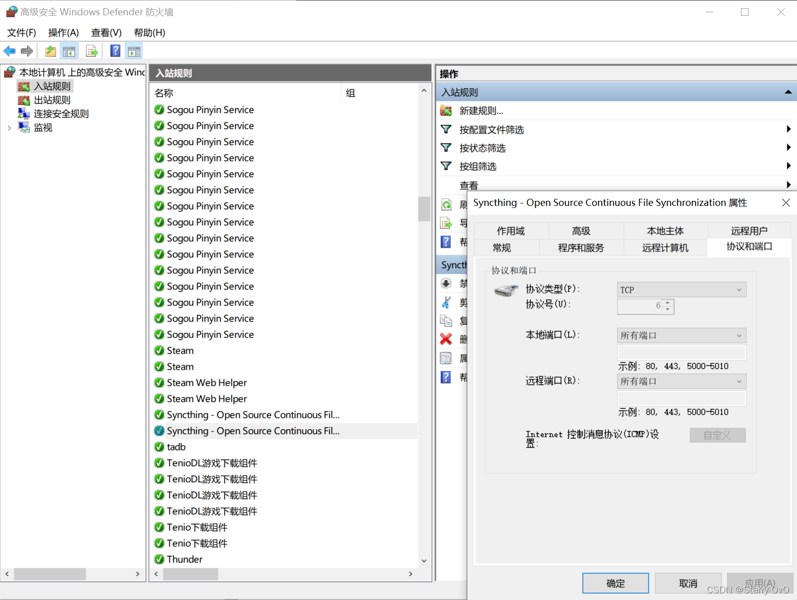Viewport: 797px width, 600px height.
Task: Collapse the 入站规则 actions section arrow
Action: 788,92
